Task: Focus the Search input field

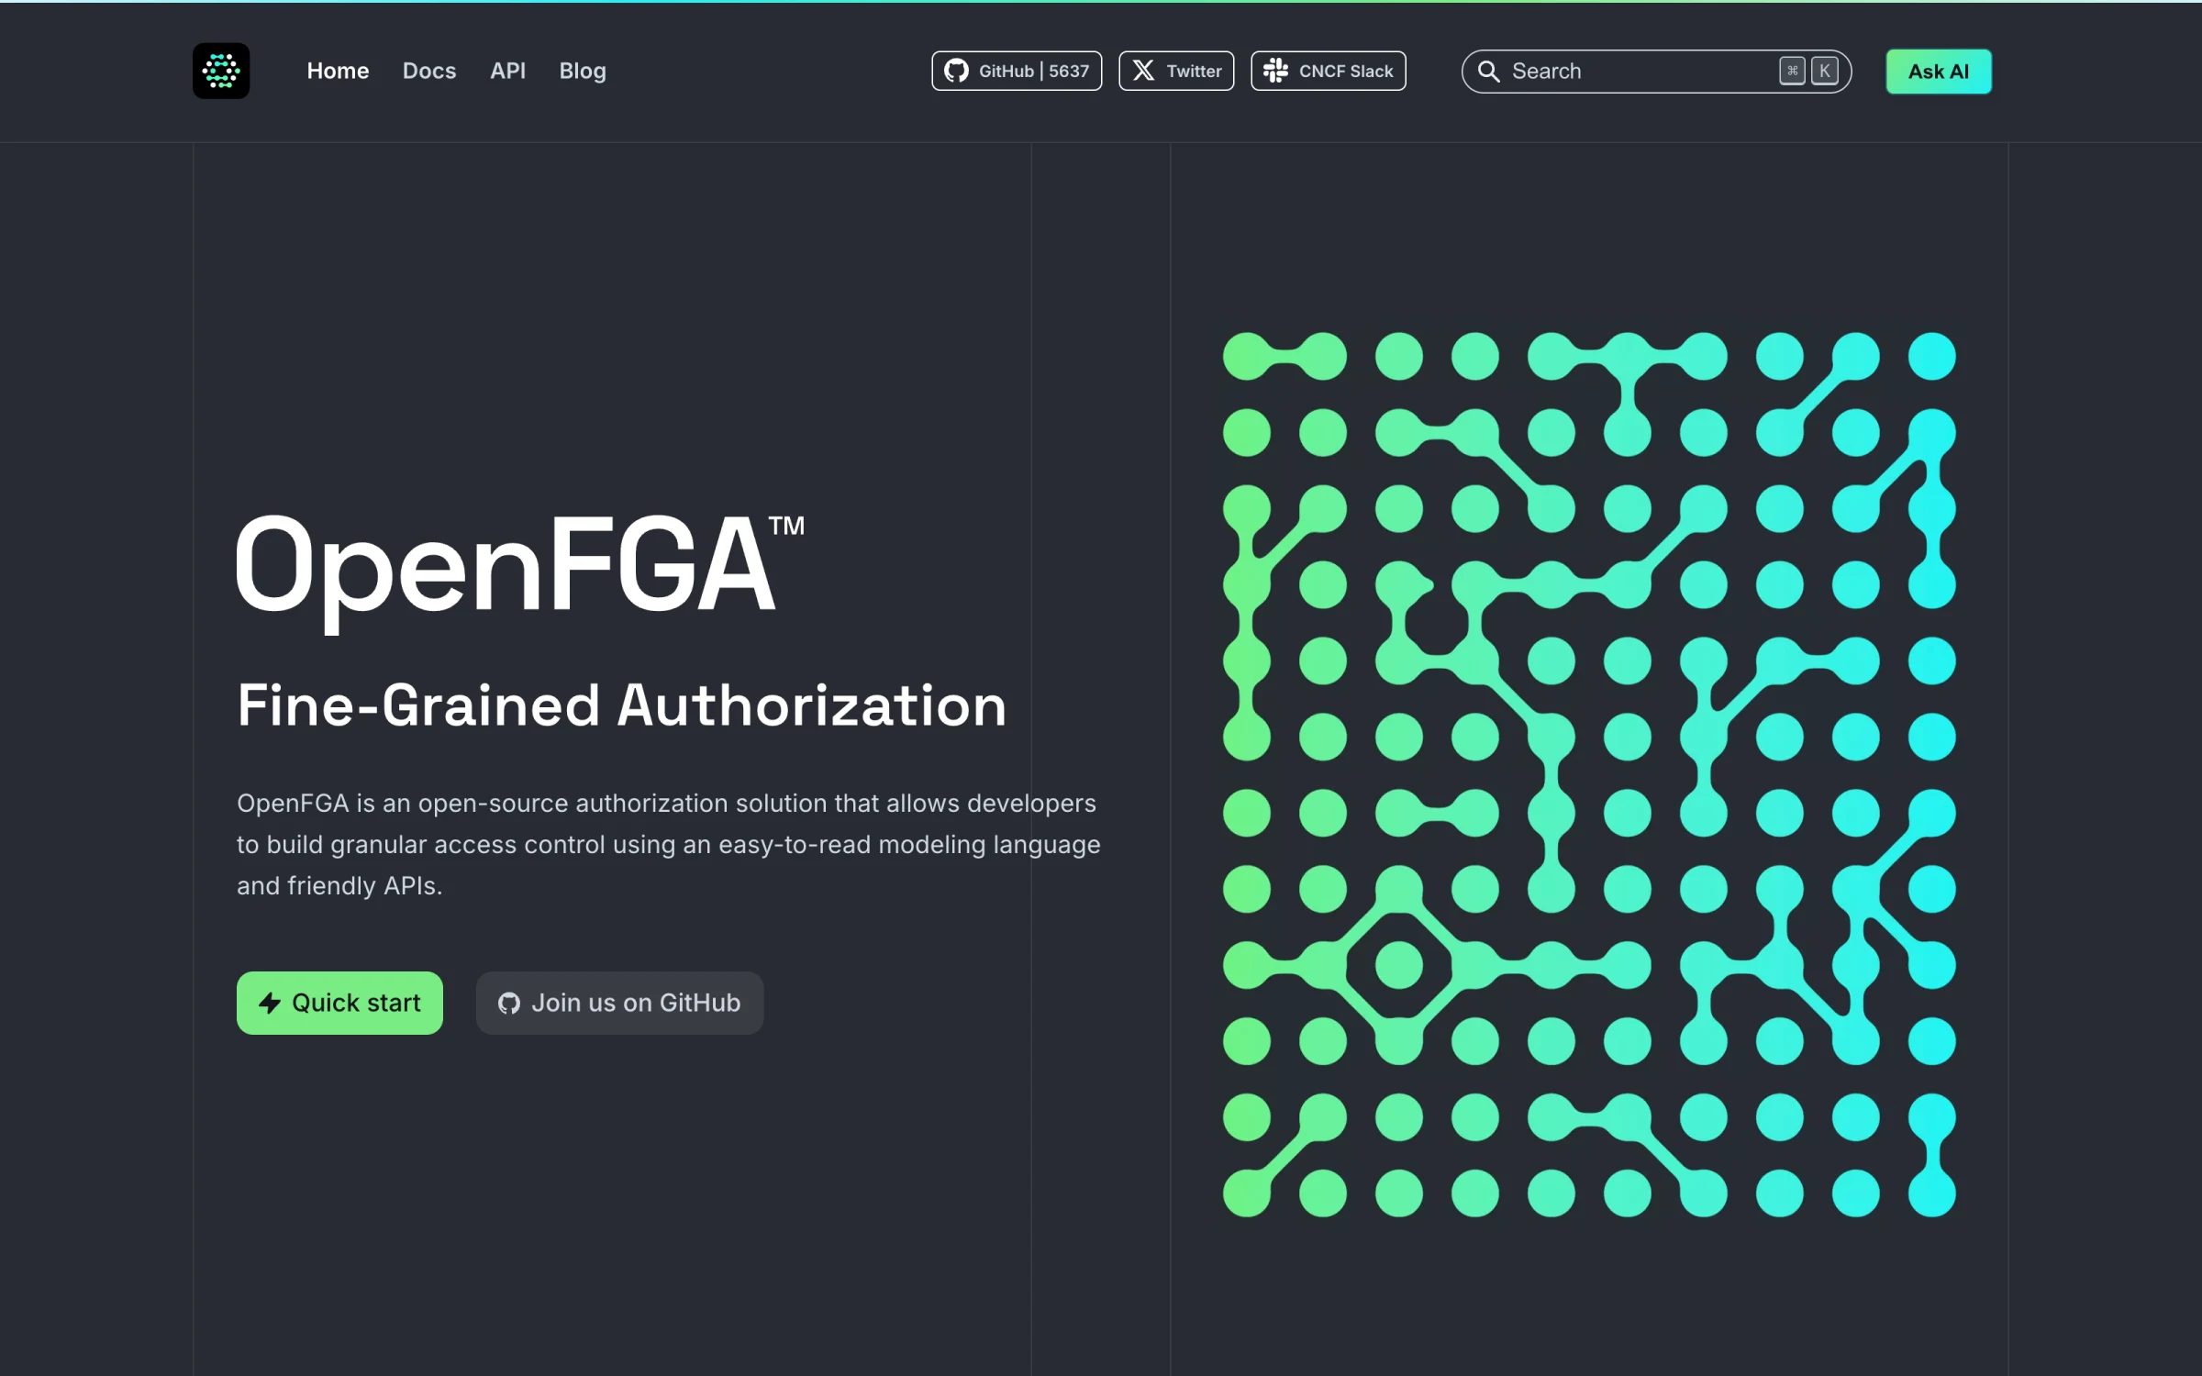Action: tap(1656, 71)
